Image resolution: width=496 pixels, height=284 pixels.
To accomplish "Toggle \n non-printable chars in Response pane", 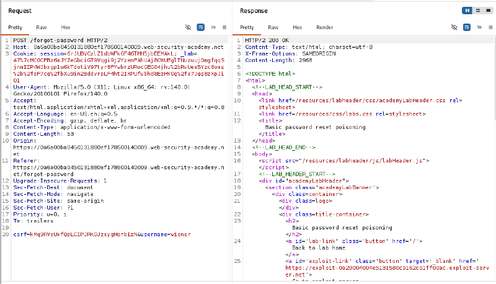I will (479, 27).
